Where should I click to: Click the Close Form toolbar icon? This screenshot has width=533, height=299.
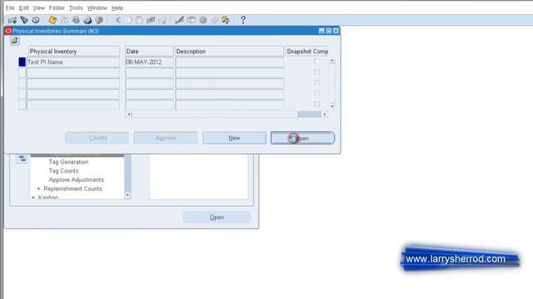click(99, 20)
